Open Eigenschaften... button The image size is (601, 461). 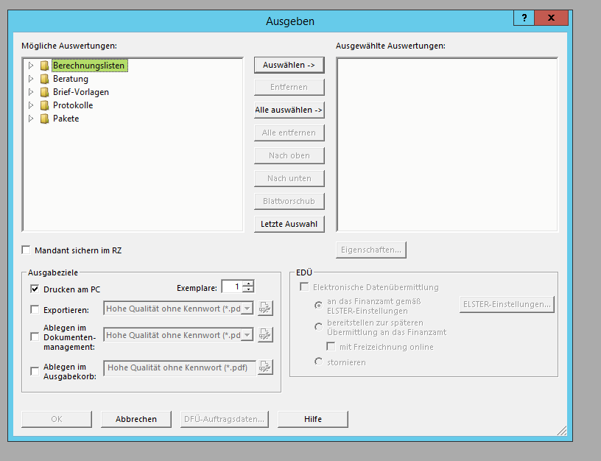tap(370, 250)
